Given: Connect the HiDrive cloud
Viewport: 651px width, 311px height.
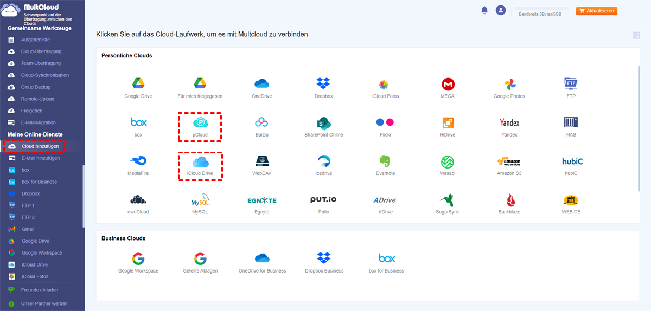Looking at the screenshot, I should pos(448,127).
